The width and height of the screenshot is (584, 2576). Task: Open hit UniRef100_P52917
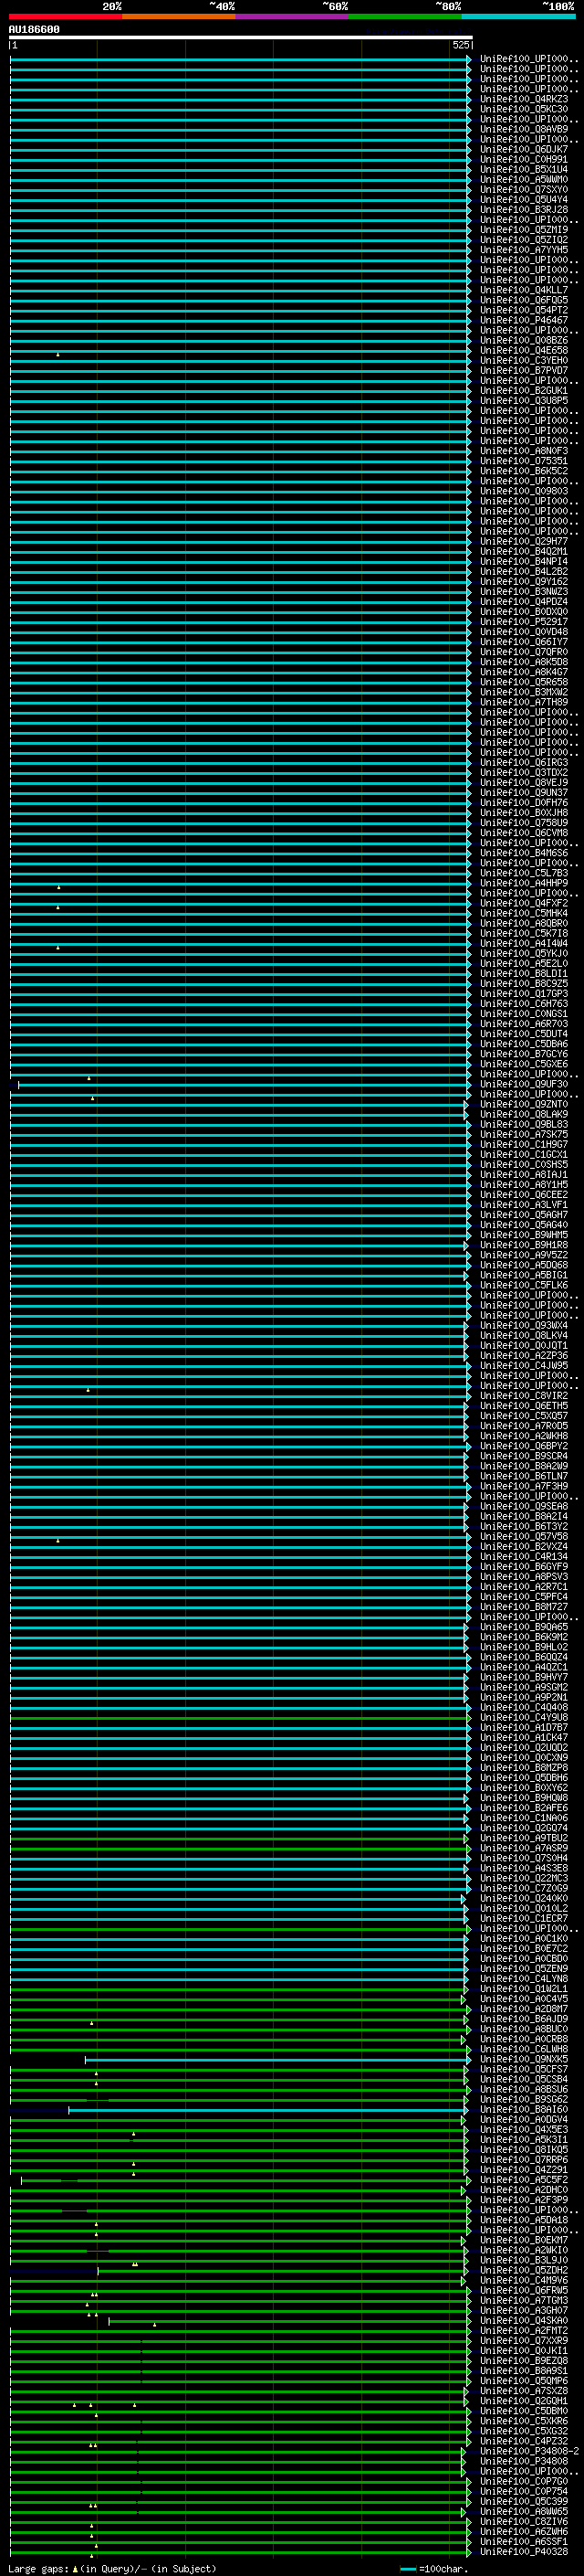pos(524,621)
